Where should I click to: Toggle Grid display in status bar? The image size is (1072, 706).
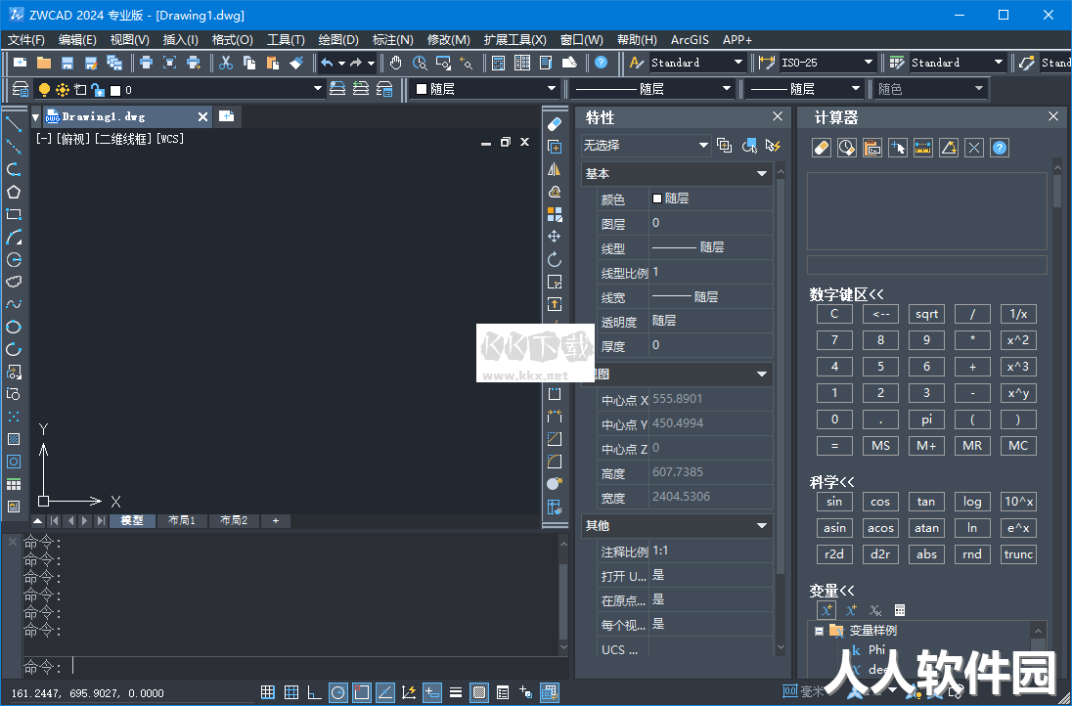291,692
